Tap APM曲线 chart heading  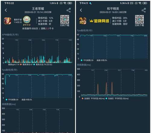[10, 35]
